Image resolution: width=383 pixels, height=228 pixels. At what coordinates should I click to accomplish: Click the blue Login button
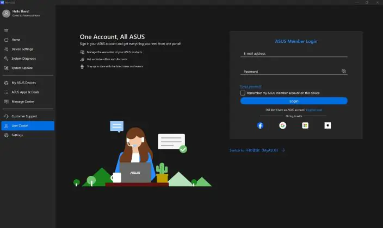click(294, 101)
